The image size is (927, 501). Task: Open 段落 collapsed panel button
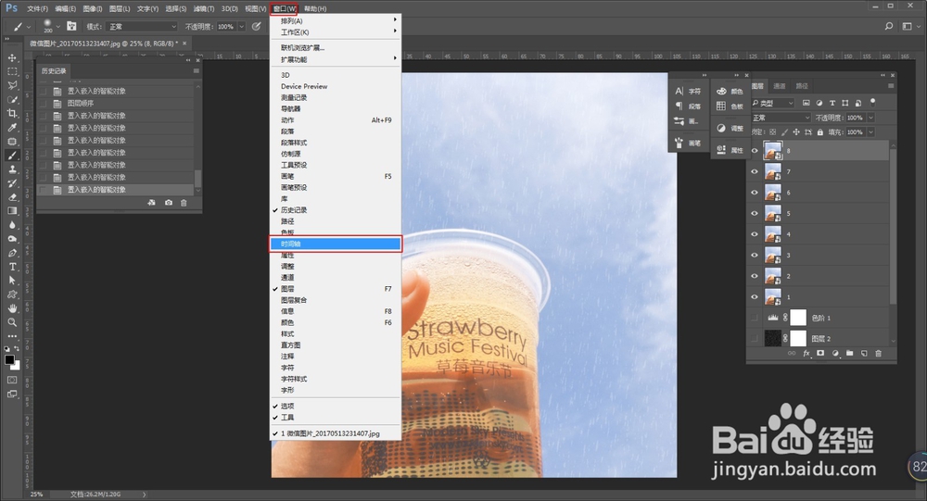(688, 106)
